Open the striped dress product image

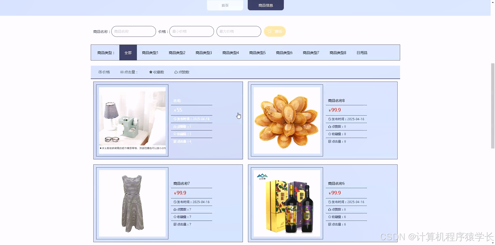point(132,203)
